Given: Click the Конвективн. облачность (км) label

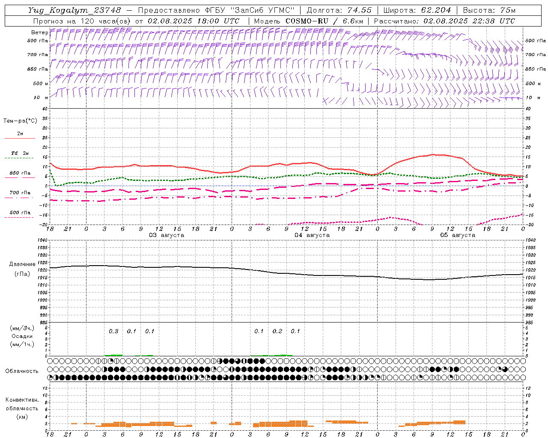Looking at the screenshot, I should click(22, 408).
